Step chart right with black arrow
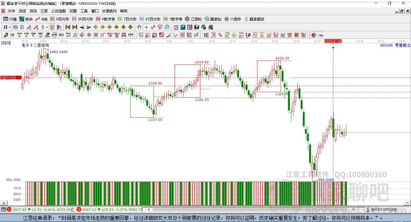The height and width of the screenshot is (222, 411). (89, 27)
